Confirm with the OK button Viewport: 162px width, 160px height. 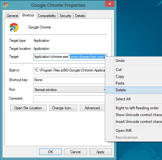coord(50,152)
